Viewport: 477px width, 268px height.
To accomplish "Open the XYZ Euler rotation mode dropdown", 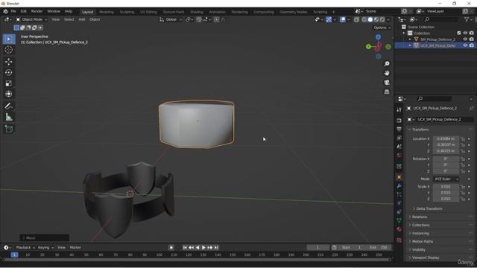I will (446, 179).
